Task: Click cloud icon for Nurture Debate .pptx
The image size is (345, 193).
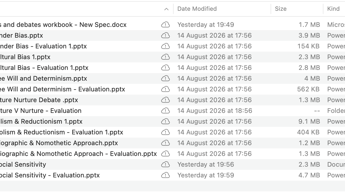Action: pyautogui.click(x=165, y=100)
